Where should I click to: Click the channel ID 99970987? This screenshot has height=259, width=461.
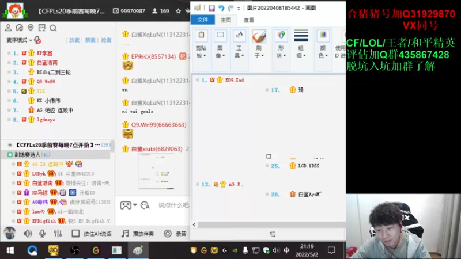coord(133,11)
